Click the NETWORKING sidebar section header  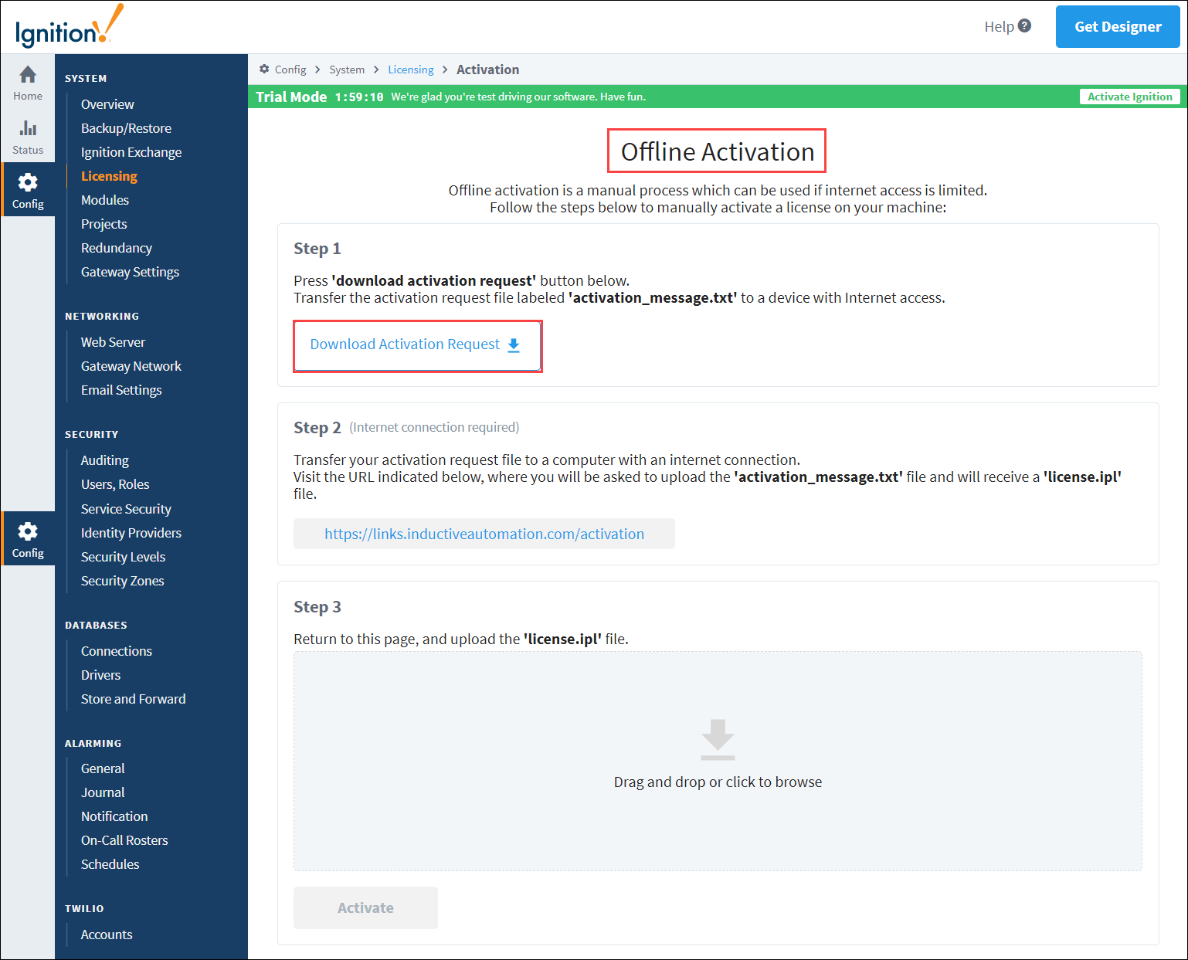pyautogui.click(x=102, y=317)
